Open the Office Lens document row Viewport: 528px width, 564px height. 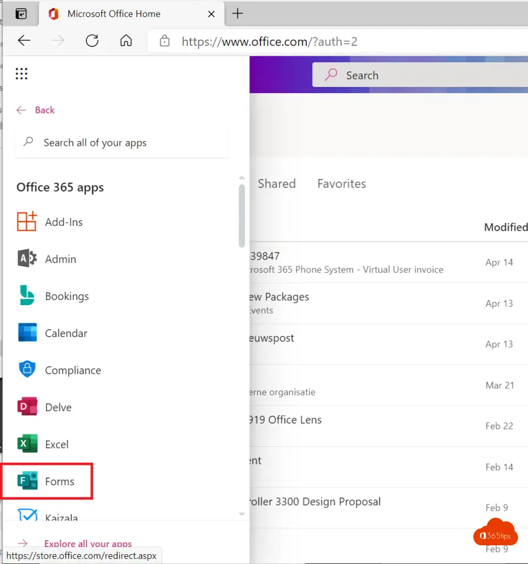click(x=389, y=426)
